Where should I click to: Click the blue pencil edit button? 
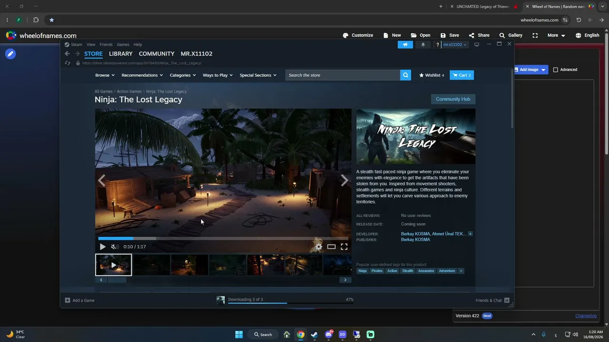click(x=10, y=54)
